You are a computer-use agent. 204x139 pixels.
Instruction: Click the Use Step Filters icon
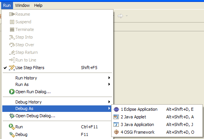(x=12, y=68)
